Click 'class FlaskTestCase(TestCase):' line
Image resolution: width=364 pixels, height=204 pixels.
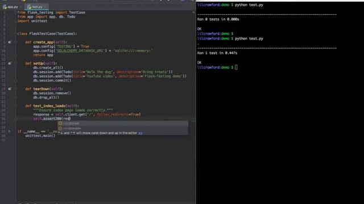click(47, 34)
